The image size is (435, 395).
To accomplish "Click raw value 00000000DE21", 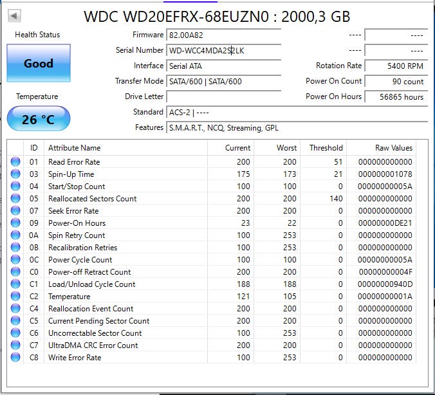I will coord(385,223).
